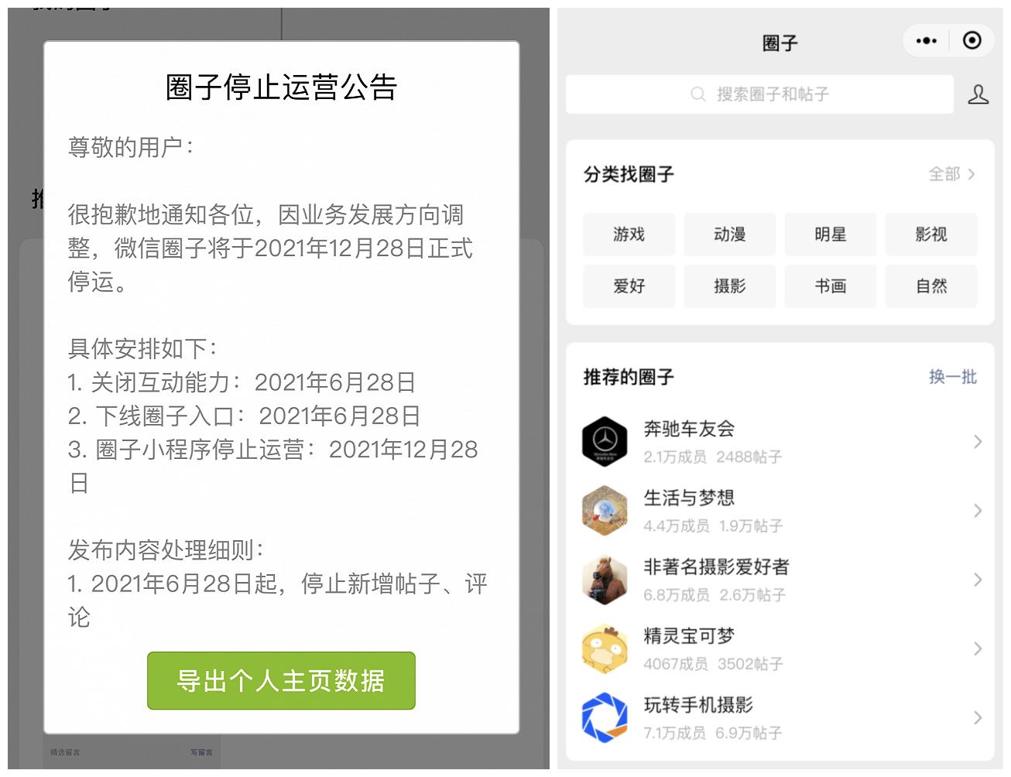
Task: Select the 摄影 category
Action: click(729, 286)
